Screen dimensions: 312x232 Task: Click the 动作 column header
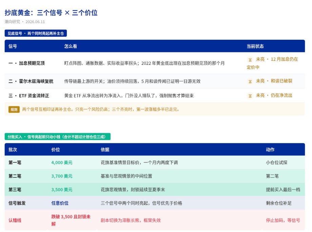(x=270, y=150)
